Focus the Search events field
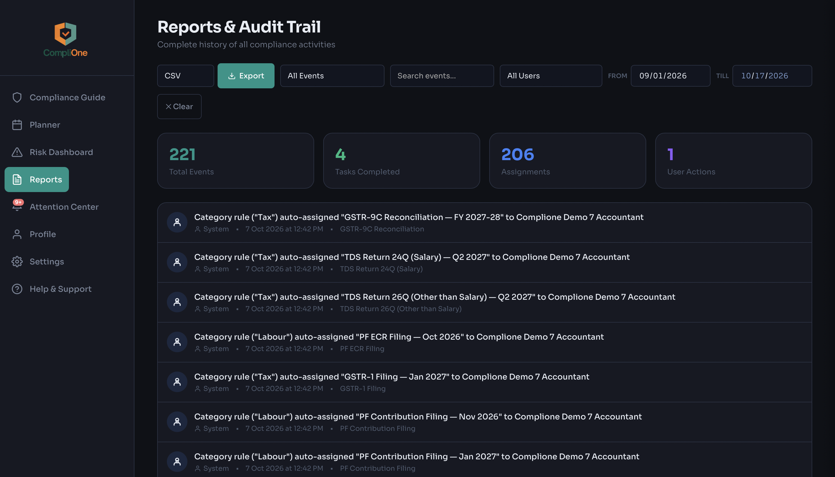 click(x=442, y=76)
